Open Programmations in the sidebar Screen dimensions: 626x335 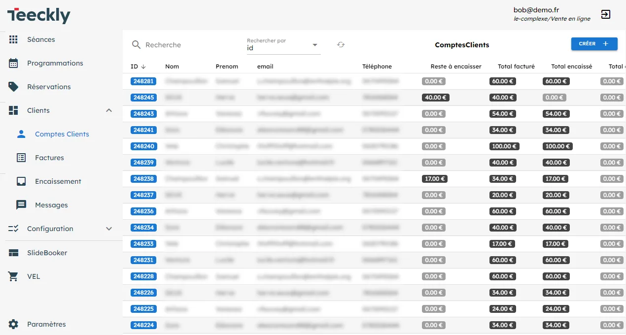point(55,63)
